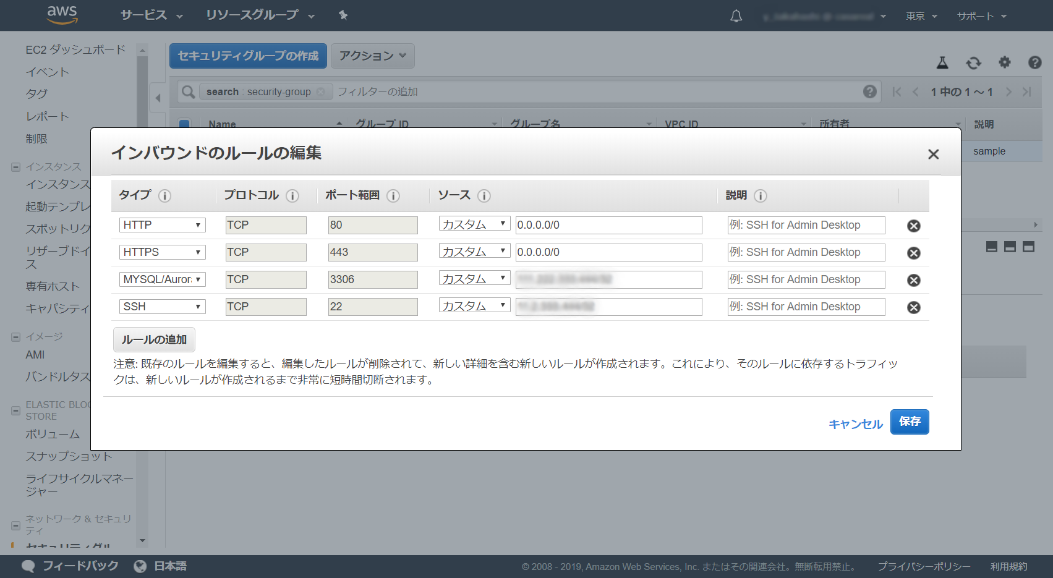Go to next page of results

(x=1008, y=92)
